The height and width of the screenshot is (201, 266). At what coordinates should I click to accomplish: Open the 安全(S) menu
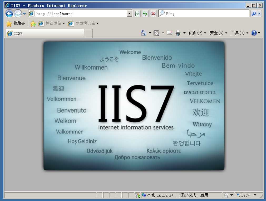[219, 33]
